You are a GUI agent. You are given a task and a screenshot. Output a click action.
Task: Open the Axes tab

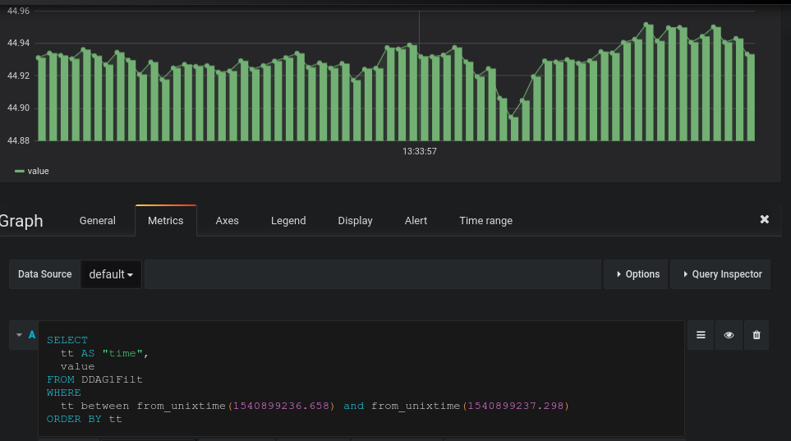pos(227,220)
